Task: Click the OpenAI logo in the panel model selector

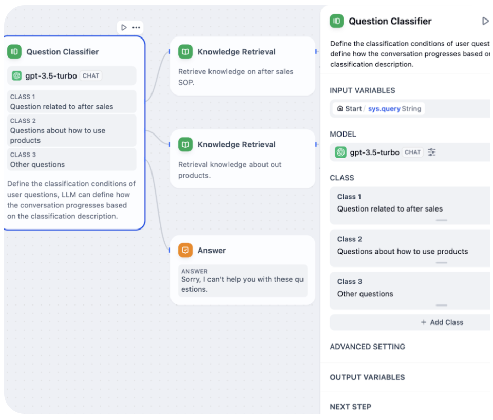Action: (x=340, y=152)
